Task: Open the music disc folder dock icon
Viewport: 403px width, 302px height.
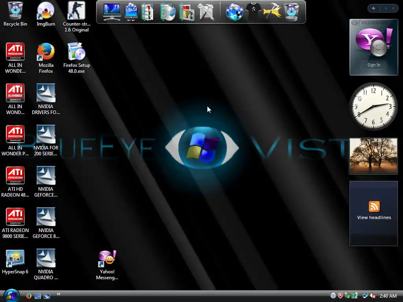Action: 168,12
